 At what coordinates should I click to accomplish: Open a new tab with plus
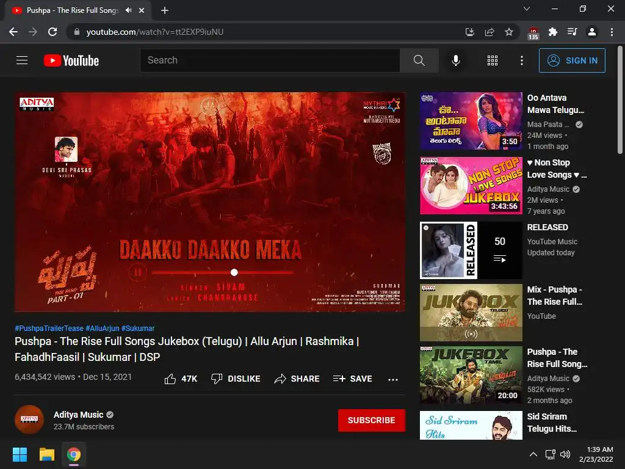165,10
